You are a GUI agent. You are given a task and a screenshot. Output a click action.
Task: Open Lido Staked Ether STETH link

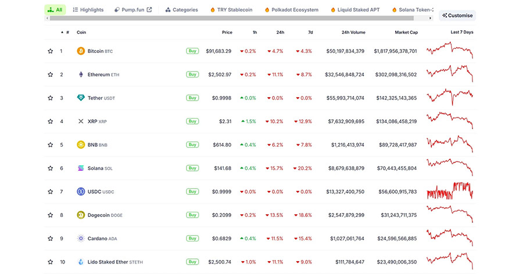115,262
